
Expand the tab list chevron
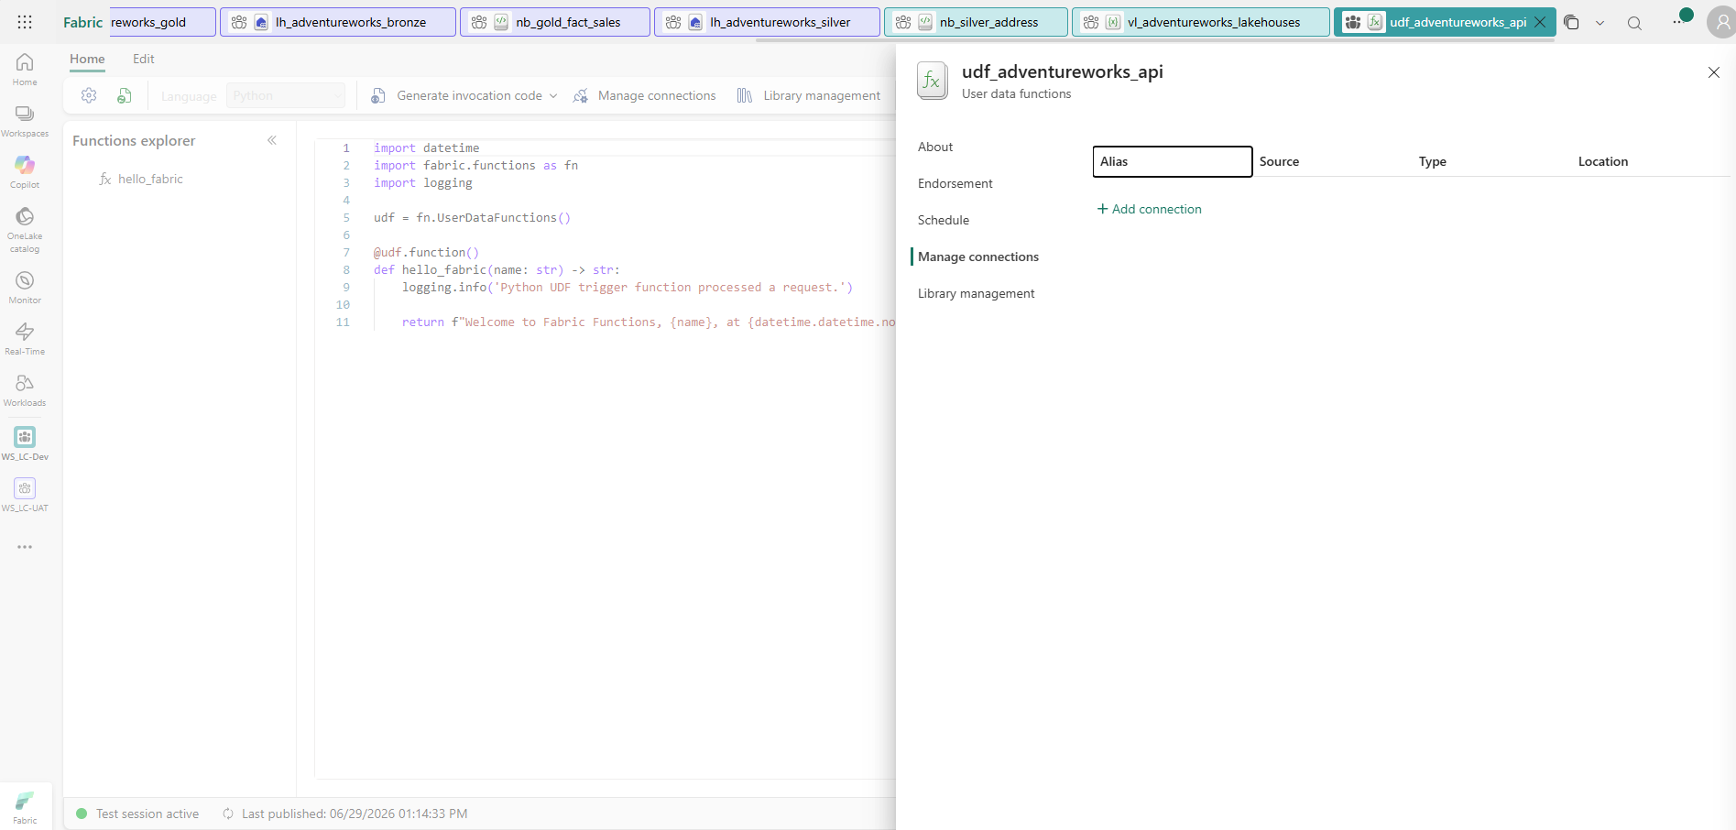click(x=1600, y=23)
